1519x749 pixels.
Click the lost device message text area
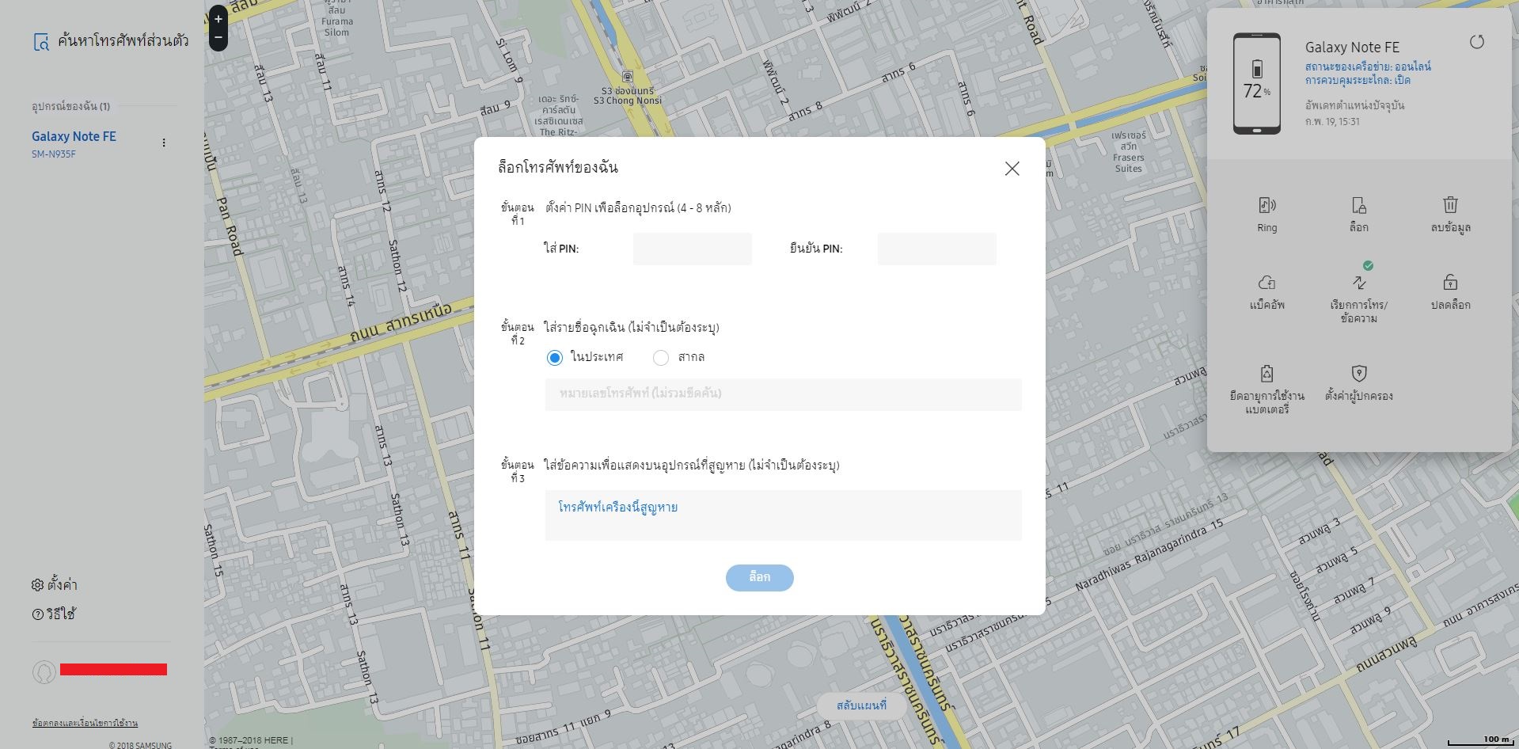coord(783,515)
